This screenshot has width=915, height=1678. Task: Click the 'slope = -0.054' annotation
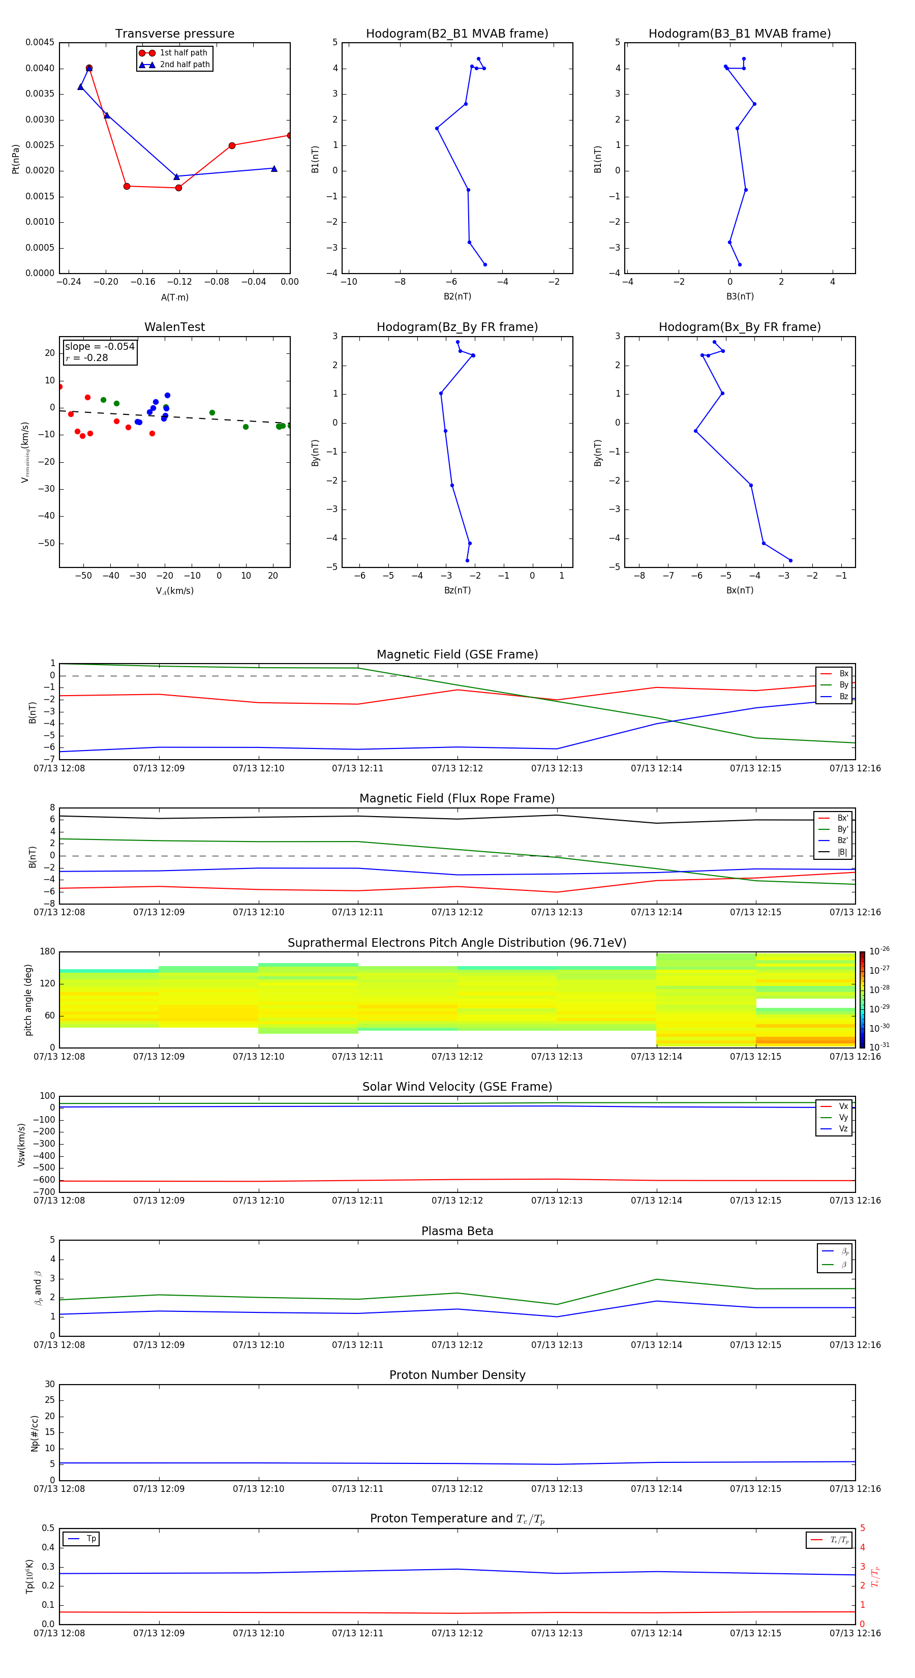click(x=100, y=347)
